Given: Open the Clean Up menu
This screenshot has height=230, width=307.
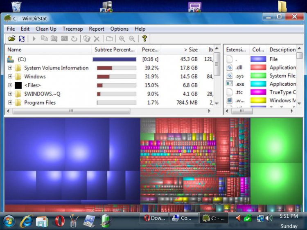Looking at the screenshot, I should pyautogui.click(x=46, y=29).
